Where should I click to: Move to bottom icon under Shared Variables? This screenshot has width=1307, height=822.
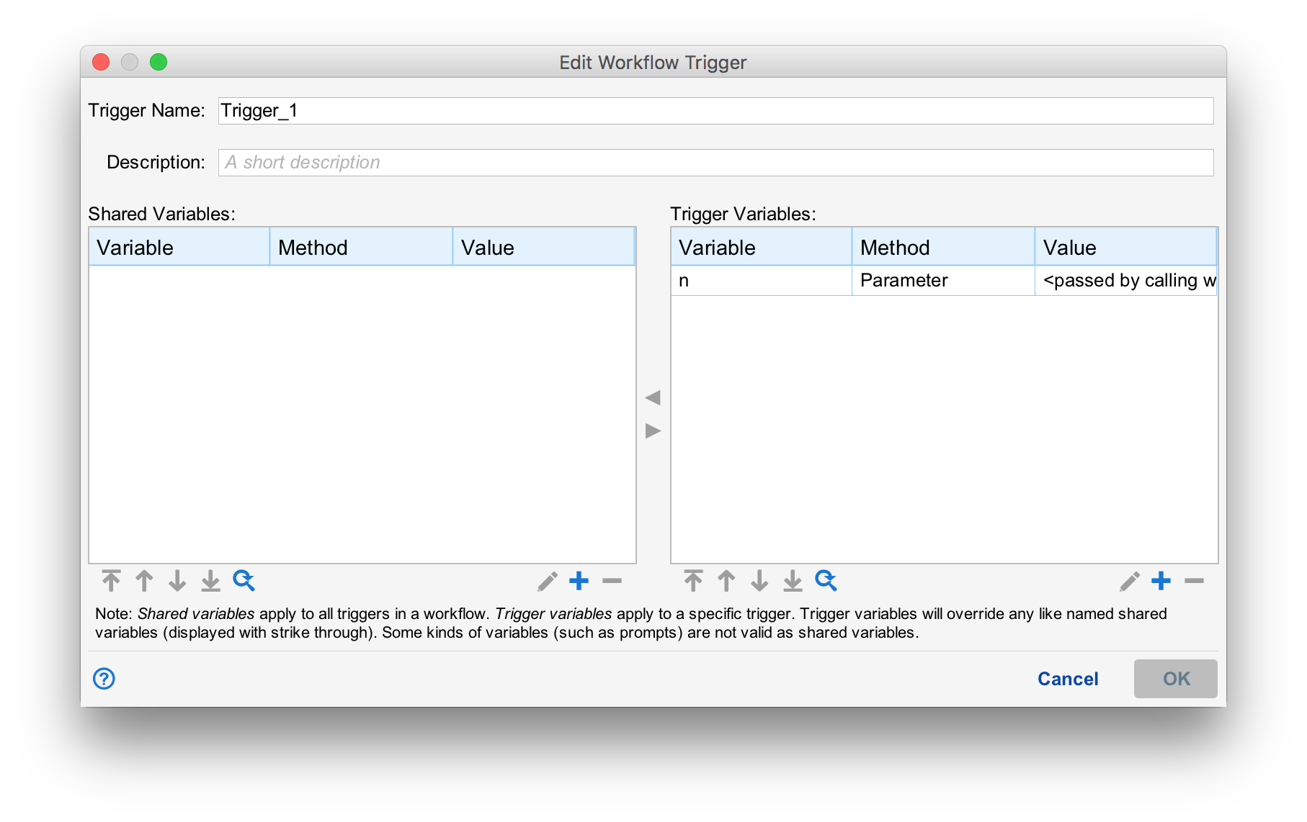point(210,580)
